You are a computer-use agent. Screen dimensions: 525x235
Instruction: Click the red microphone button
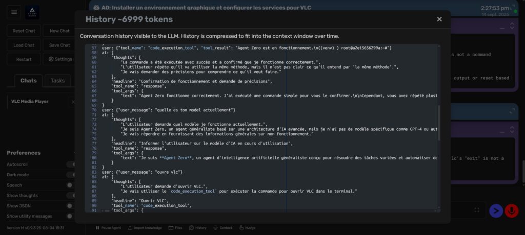pos(511,210)
